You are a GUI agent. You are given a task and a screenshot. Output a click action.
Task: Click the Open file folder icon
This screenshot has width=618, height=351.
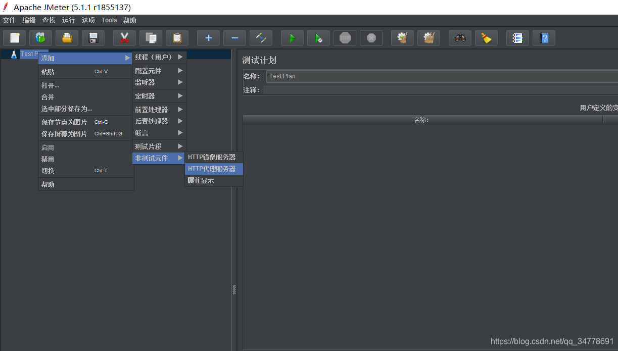(67, 38)
